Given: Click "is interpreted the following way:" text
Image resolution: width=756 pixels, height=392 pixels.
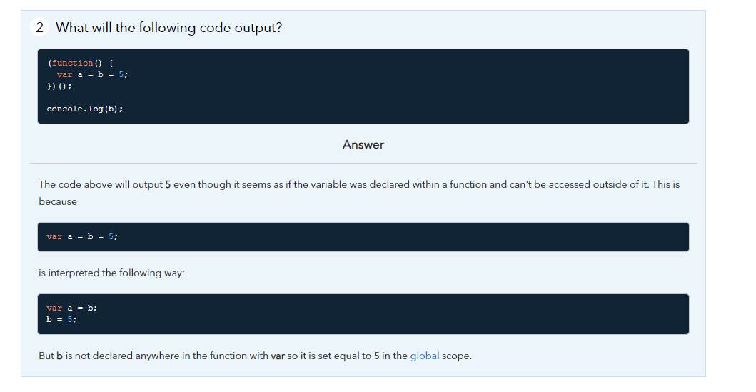Looking at the screenshot, I should pos(111,273).
